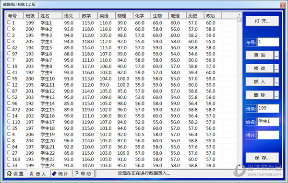Switch to the 录入 data entry tab
288x183 pixels.
click(39, 173)
